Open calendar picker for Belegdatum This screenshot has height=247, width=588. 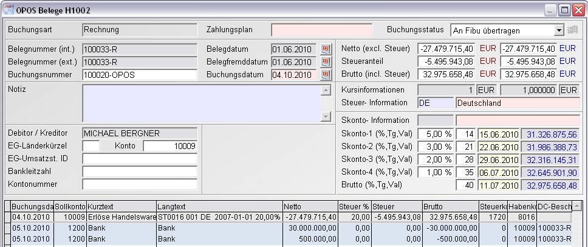pos(326,49)
